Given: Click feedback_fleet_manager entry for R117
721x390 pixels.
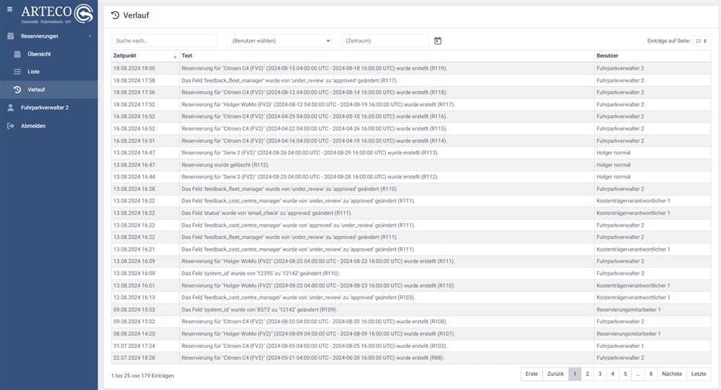Looking at the screenshot, I should point(289,80).
